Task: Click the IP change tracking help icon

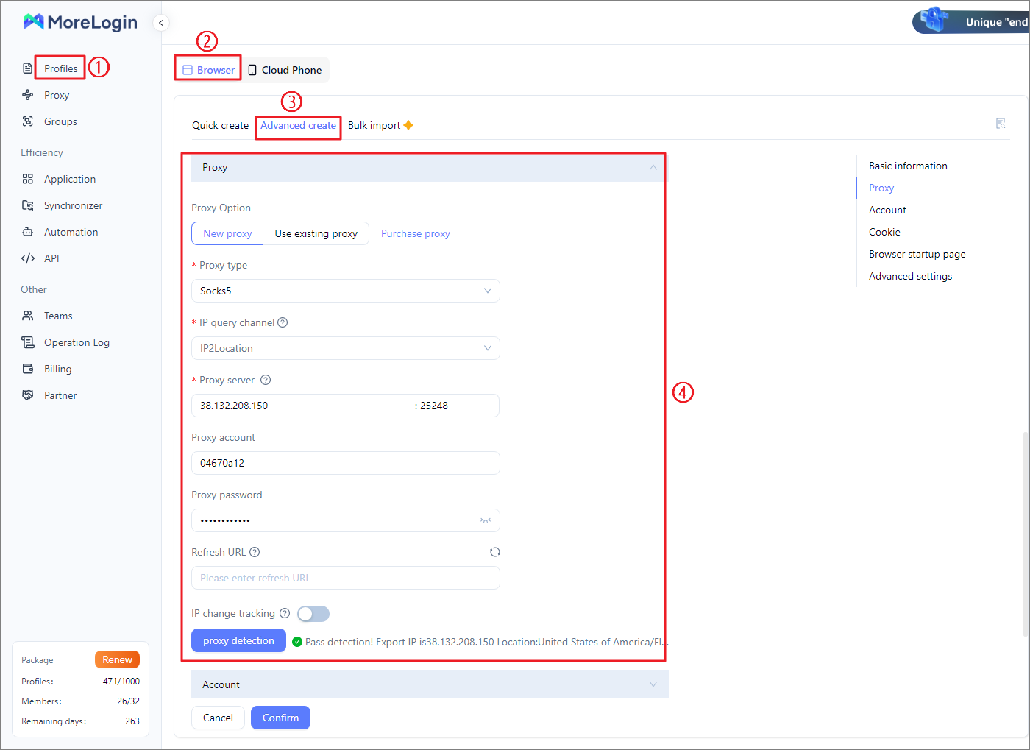Action: 285,613
